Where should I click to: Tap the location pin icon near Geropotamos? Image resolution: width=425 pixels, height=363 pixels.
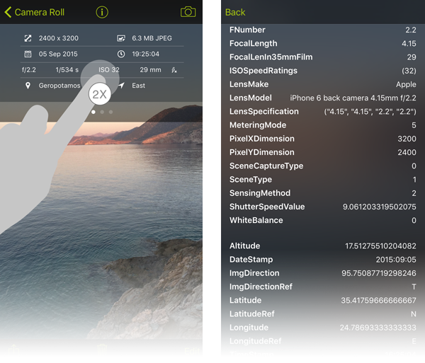28,86
